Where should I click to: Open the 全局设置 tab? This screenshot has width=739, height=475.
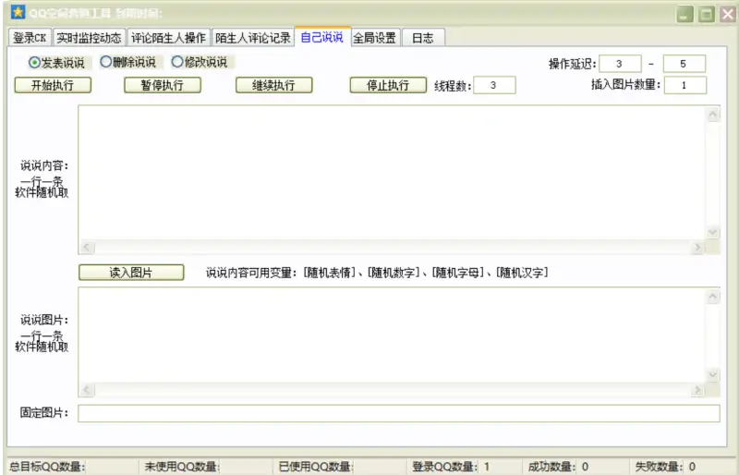pyautogui.click(x=375, y=38)
